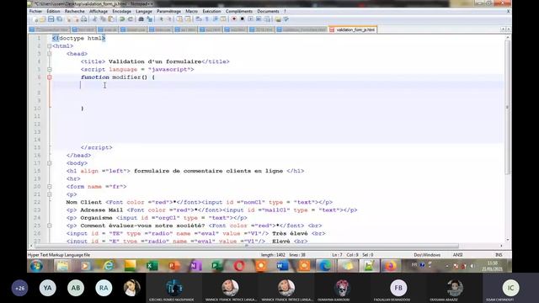Screen dimensions: 539x303
Task: Collapse the html fold marker on line 2
Action: pos(50,46)
